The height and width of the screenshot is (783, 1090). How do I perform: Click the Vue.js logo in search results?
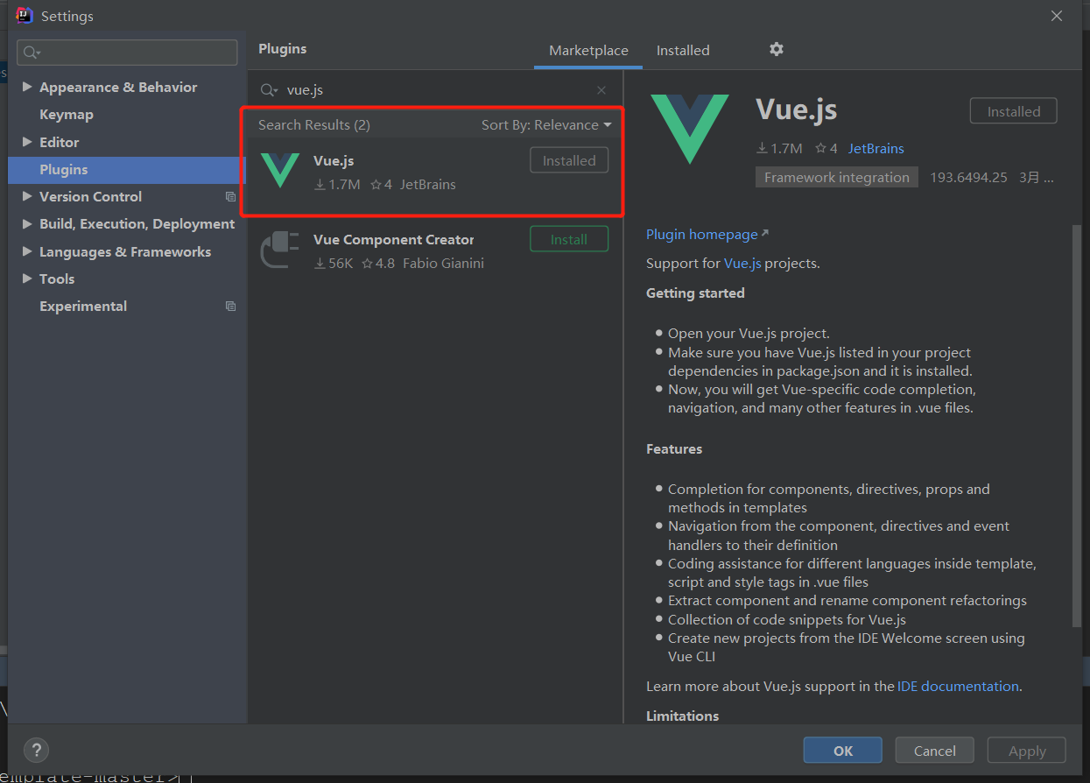280,170
